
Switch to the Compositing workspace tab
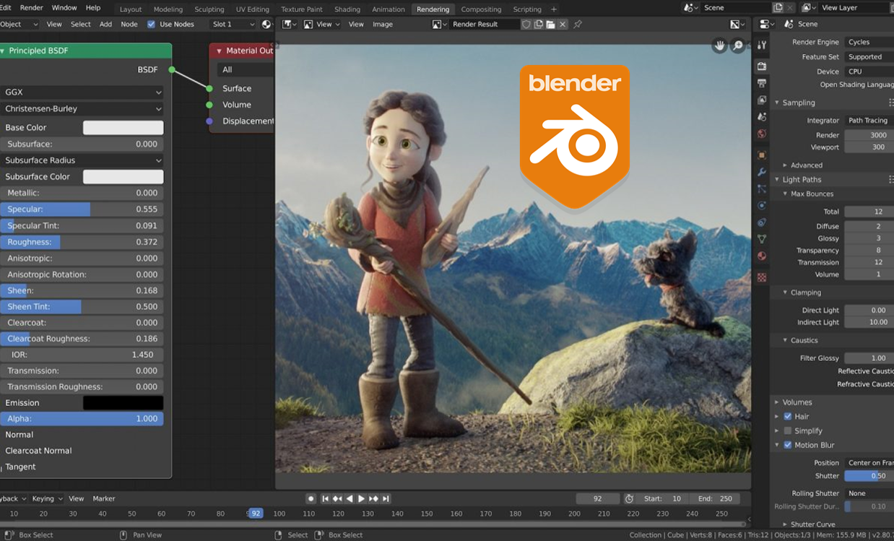click(481, 9)
